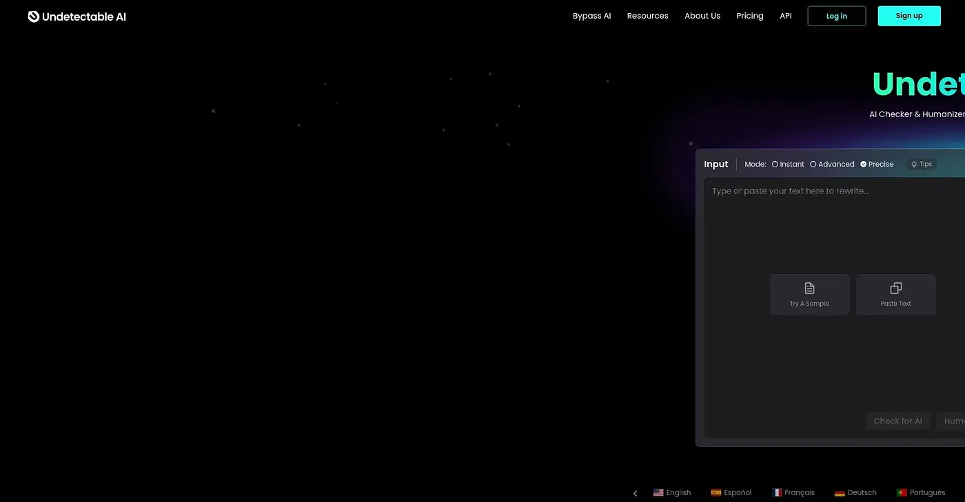Click the Undetectable AI logo icon

[x=34, y=17]
